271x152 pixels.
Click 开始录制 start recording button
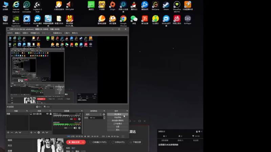point(118,117)
